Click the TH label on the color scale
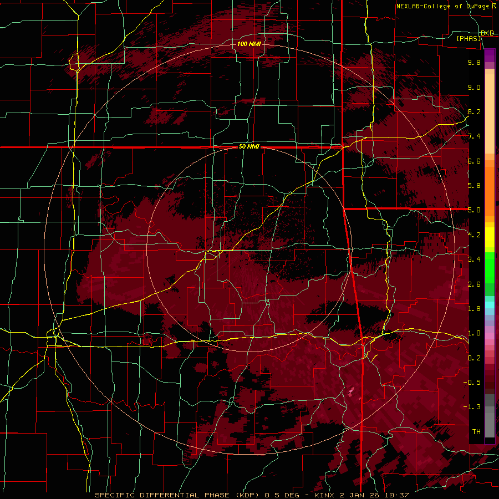499x499 pixels. click(476, 432)
